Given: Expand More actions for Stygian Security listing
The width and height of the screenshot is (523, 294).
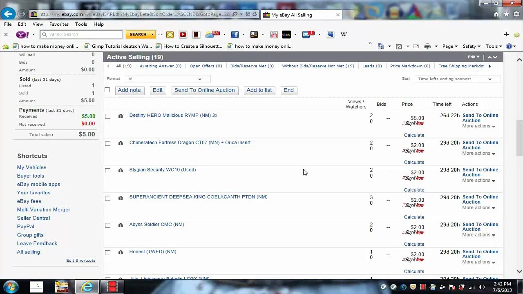Looking at the screenshot, I should (478, 180).
